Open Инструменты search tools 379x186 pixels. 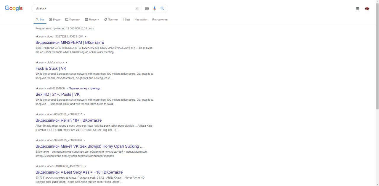click(160, 19)
